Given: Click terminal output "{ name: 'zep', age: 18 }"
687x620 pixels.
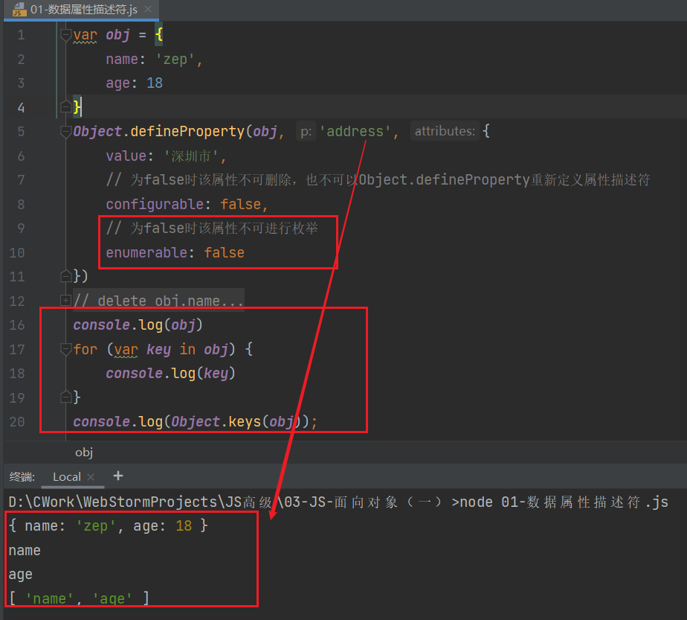Looking at the screenshot, I should 109,525.
